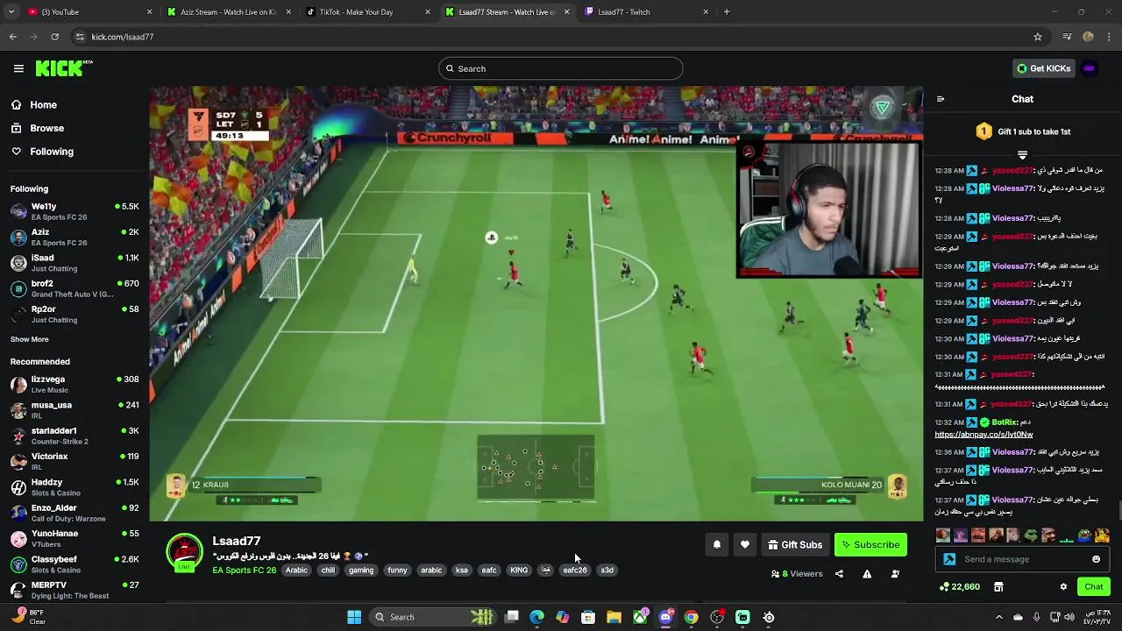Expand followed channels with Show More
Viewport: 1122px width, 631px height.
click(x=30, y=339)
